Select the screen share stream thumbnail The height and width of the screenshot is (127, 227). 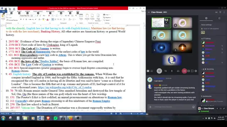pos(161,23)
